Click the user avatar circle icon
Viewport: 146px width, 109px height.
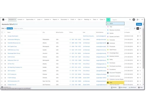[x=134, y=19]
